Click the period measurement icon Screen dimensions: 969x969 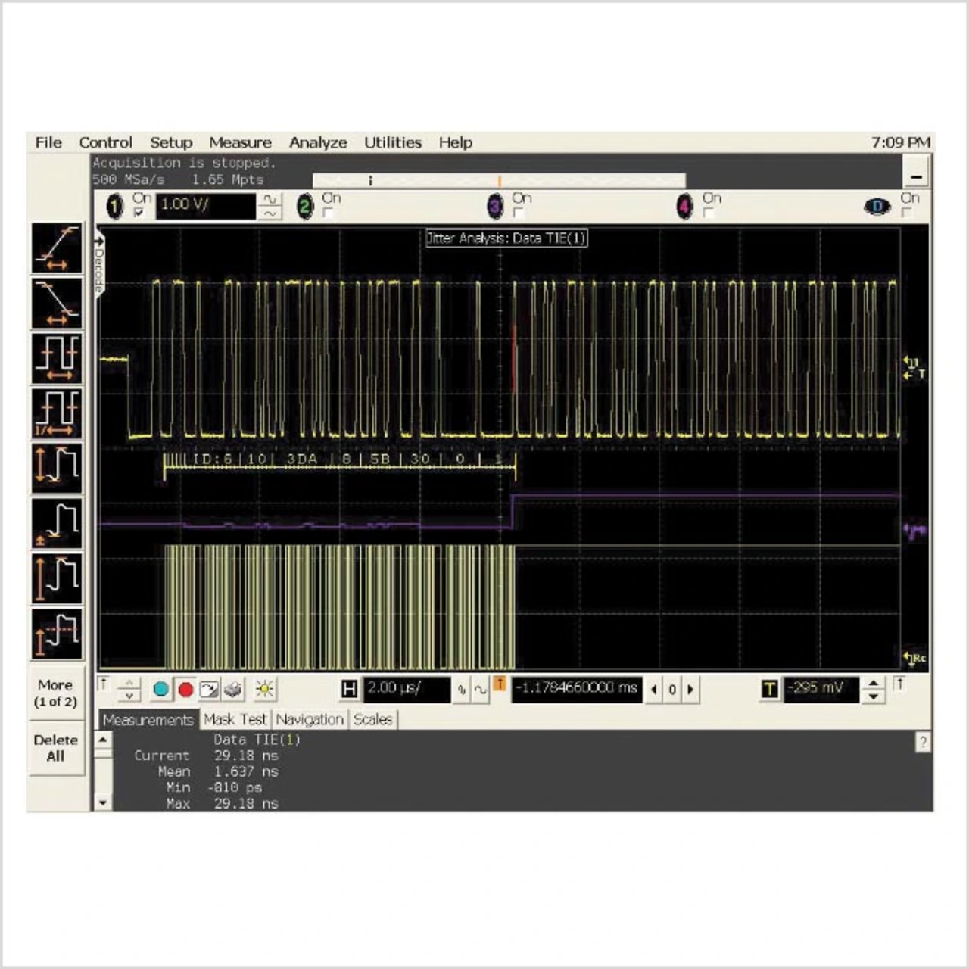click(57, 357)
